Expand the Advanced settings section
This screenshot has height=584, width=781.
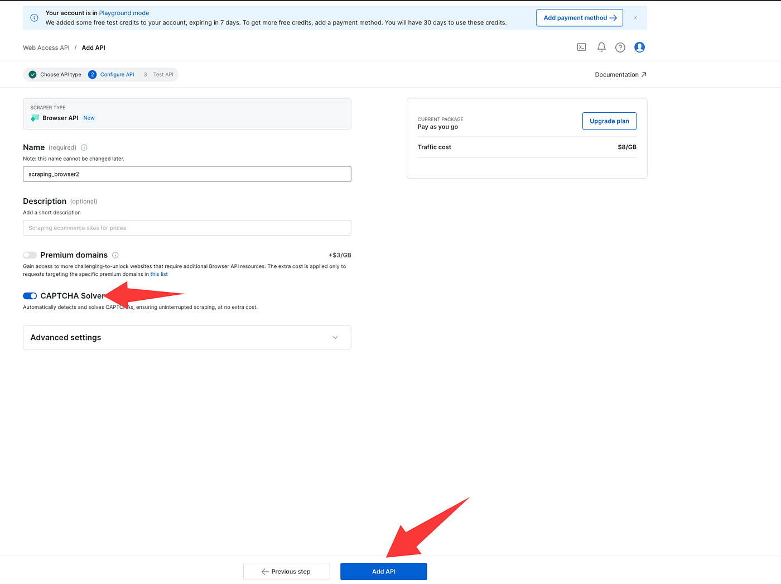click(x=187, y=338)
